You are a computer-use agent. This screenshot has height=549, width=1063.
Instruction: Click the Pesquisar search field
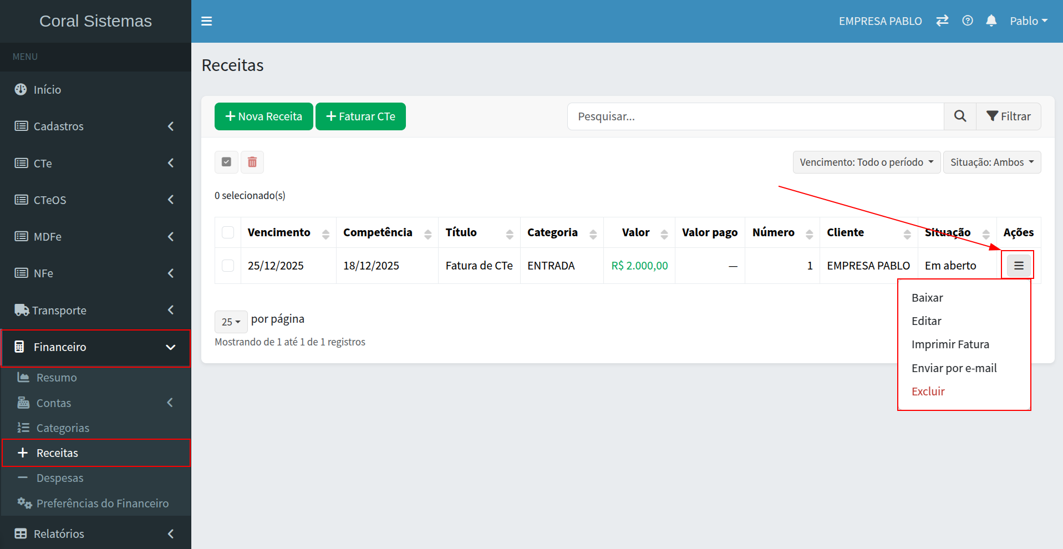[755, 116]
